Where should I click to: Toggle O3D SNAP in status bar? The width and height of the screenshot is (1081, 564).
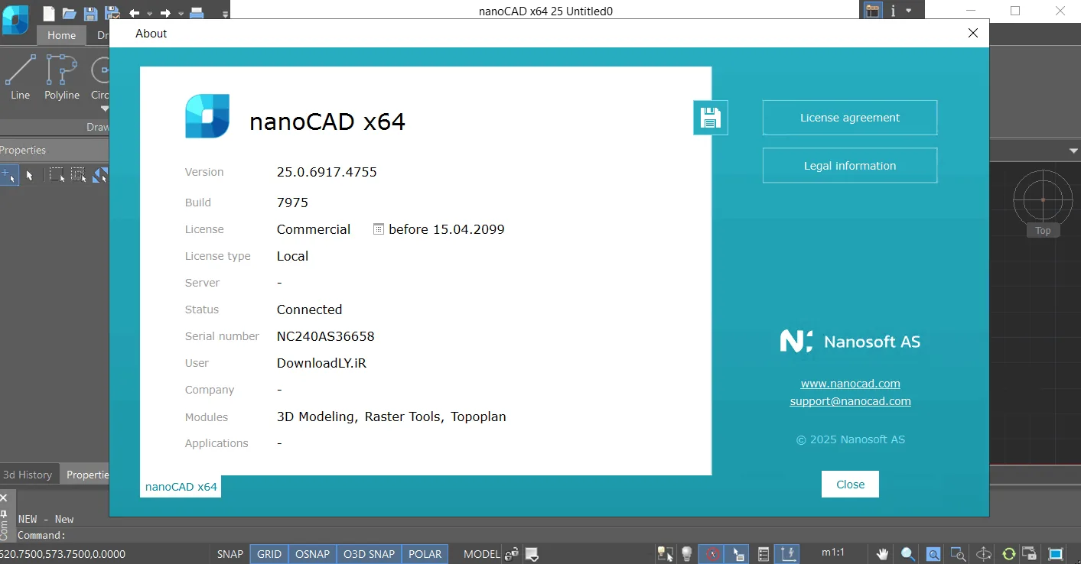point(370,554)
